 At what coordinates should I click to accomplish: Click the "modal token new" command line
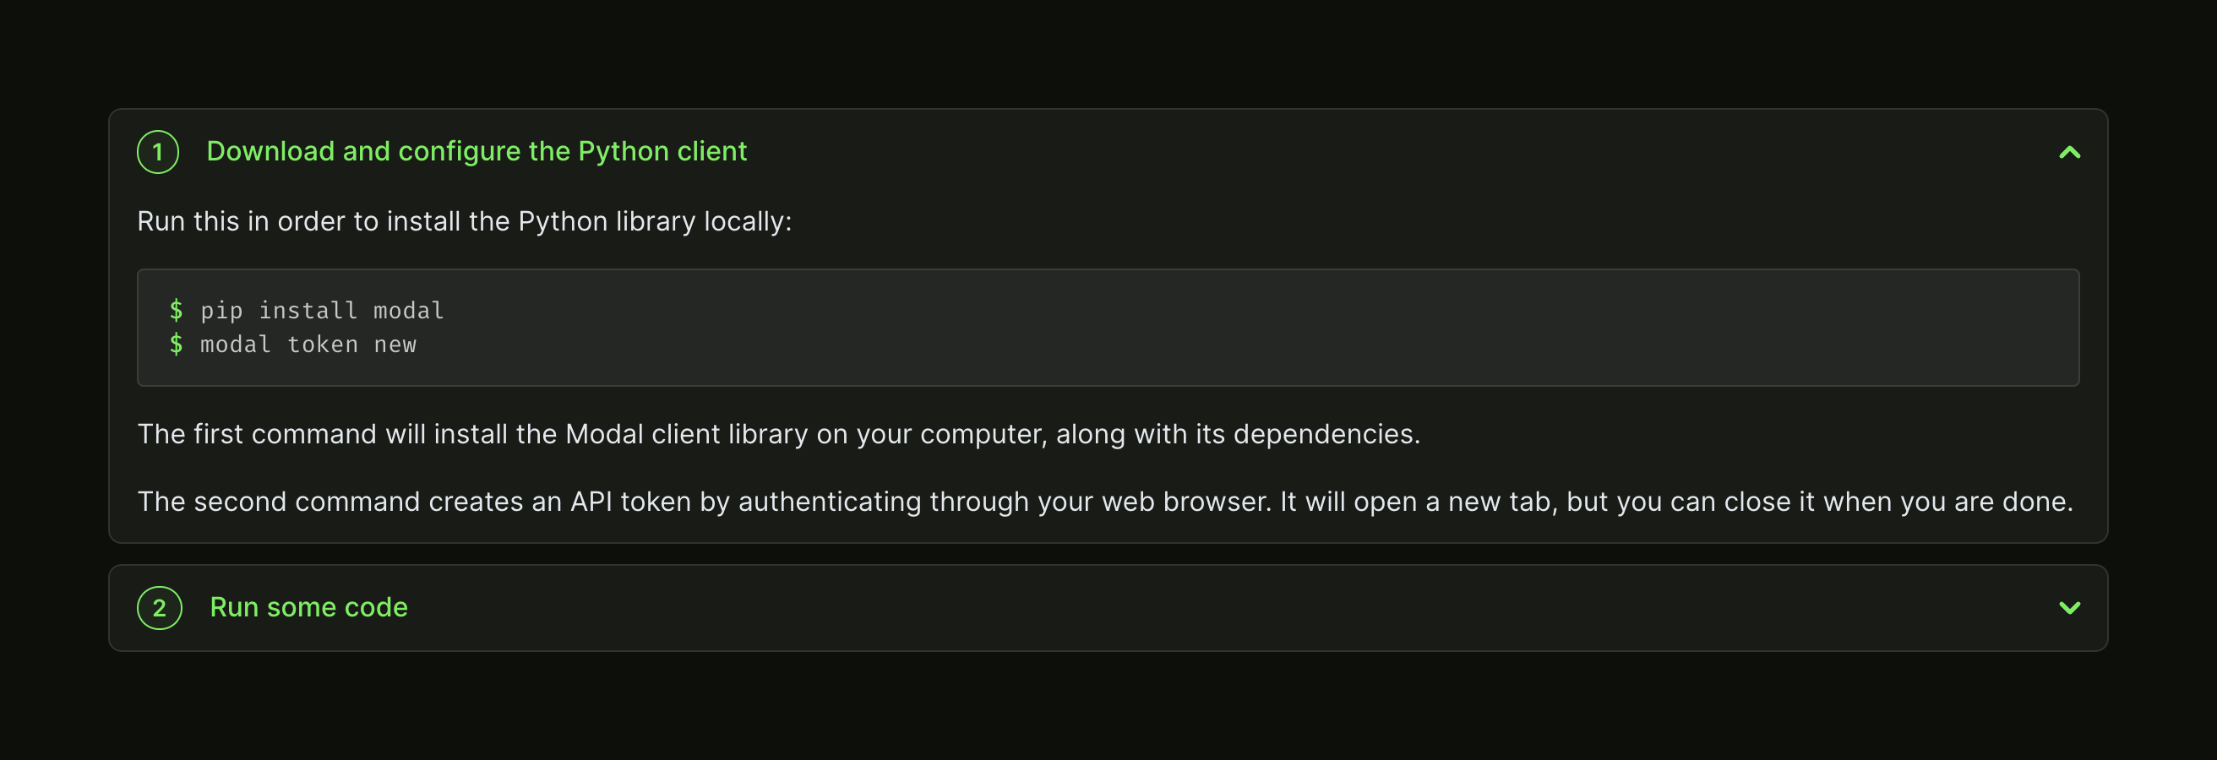pyautogui.click(x=308, y=345)
